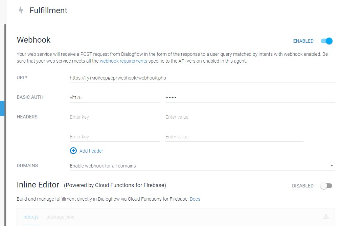Image resolution: width=341 pixels, height=226 pixels.
Task: Click the second header 'Enter value' field
Action: click(234, 137)
